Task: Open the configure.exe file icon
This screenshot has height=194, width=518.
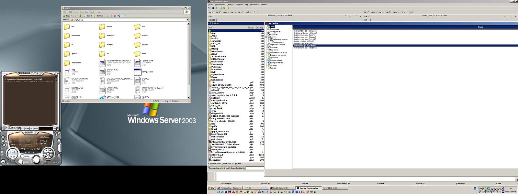Action: click(x=137, y=72)
